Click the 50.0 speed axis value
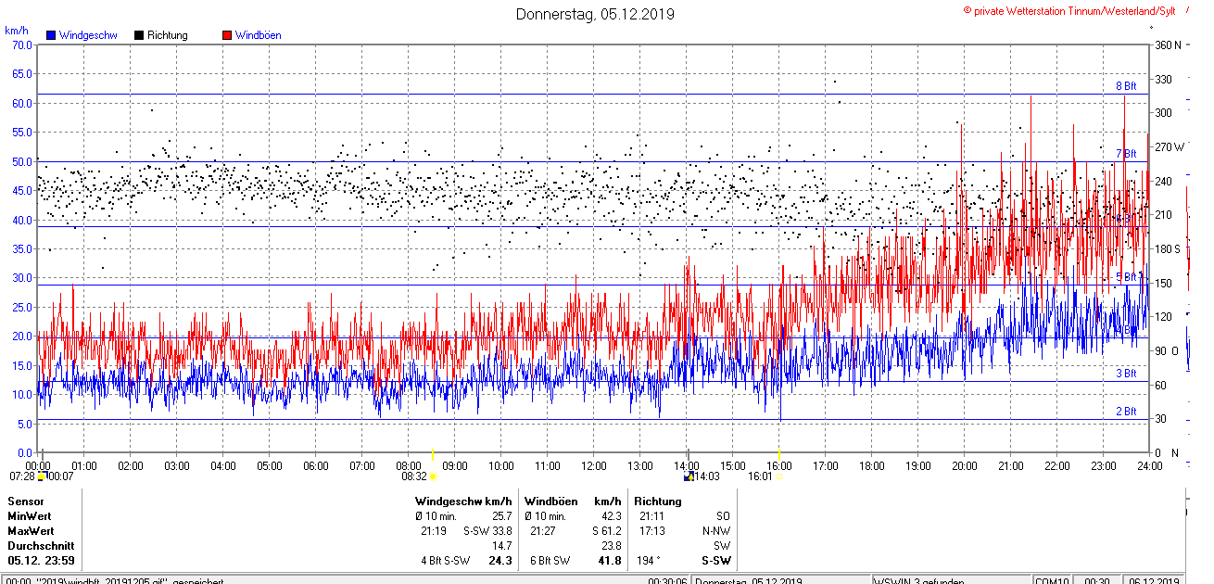This screenshot has height=584, width=1214. 20,161
